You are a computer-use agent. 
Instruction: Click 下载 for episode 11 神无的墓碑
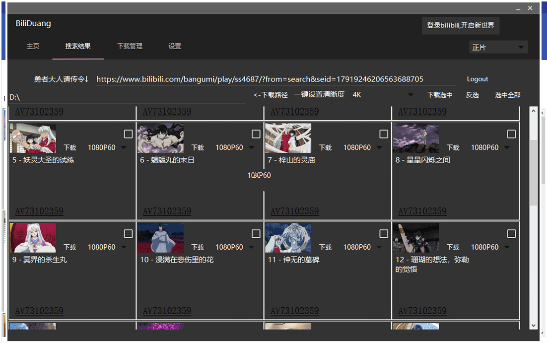click(x=326, y=247)
